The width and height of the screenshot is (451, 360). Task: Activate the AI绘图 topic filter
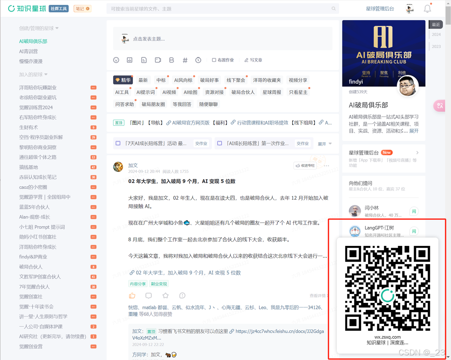click(x=190, y=92)
